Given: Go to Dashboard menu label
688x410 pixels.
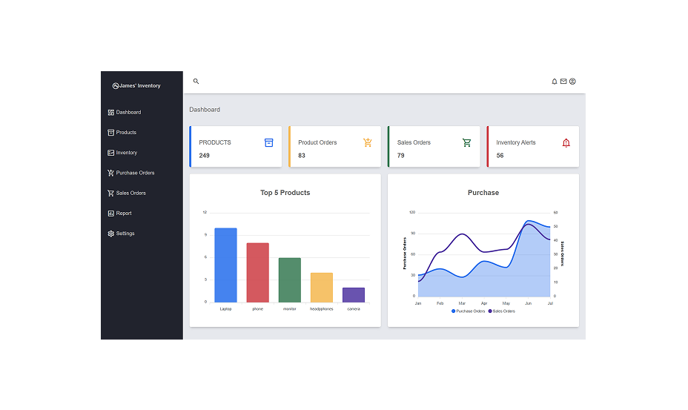Looking at the screenshot, I should tap(128, 113).
